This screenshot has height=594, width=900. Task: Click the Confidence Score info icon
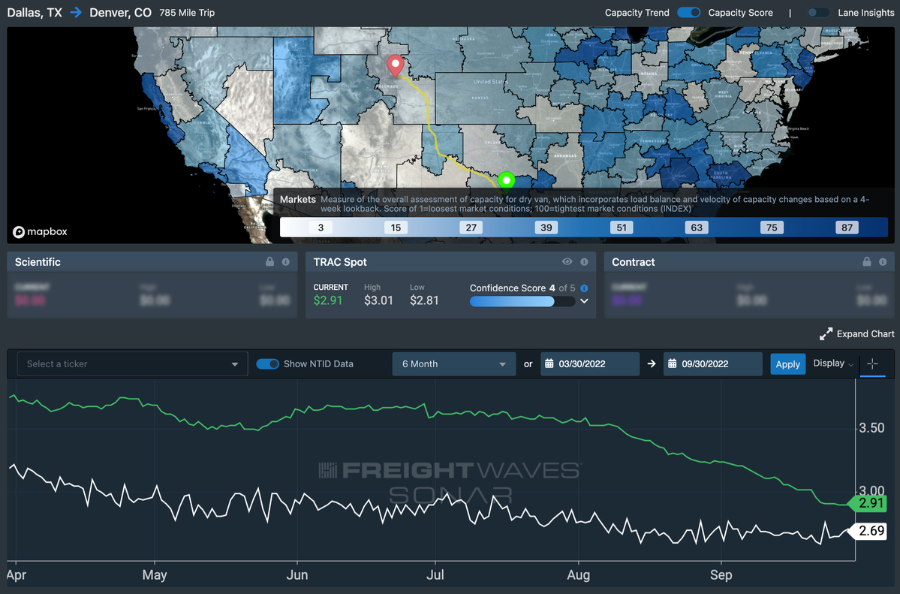tap(584, 288)
